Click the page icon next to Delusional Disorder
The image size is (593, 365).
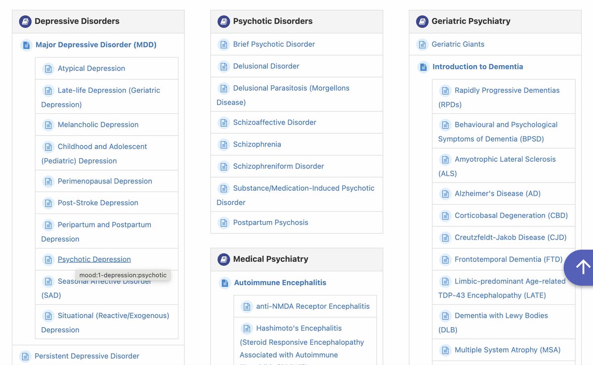pos(224,66)
